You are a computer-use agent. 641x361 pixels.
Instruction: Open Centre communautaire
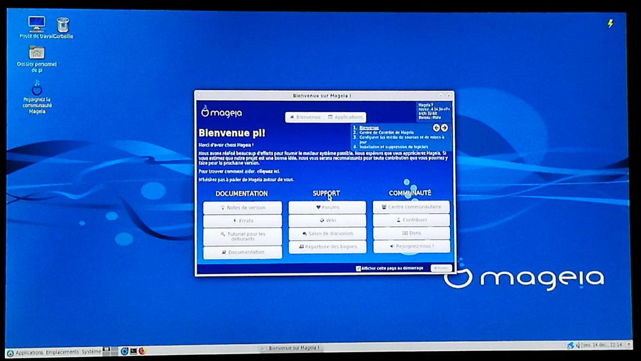pos(411,206)
